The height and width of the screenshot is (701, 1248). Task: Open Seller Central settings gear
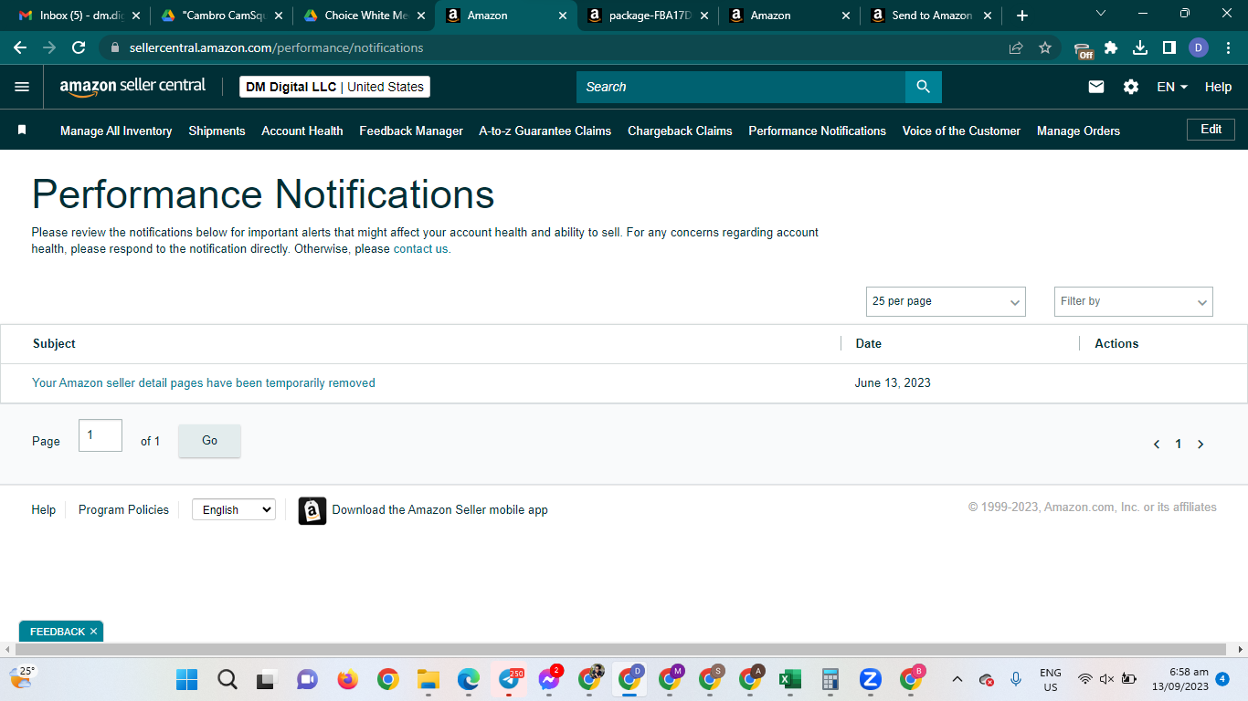(1131, 87)
